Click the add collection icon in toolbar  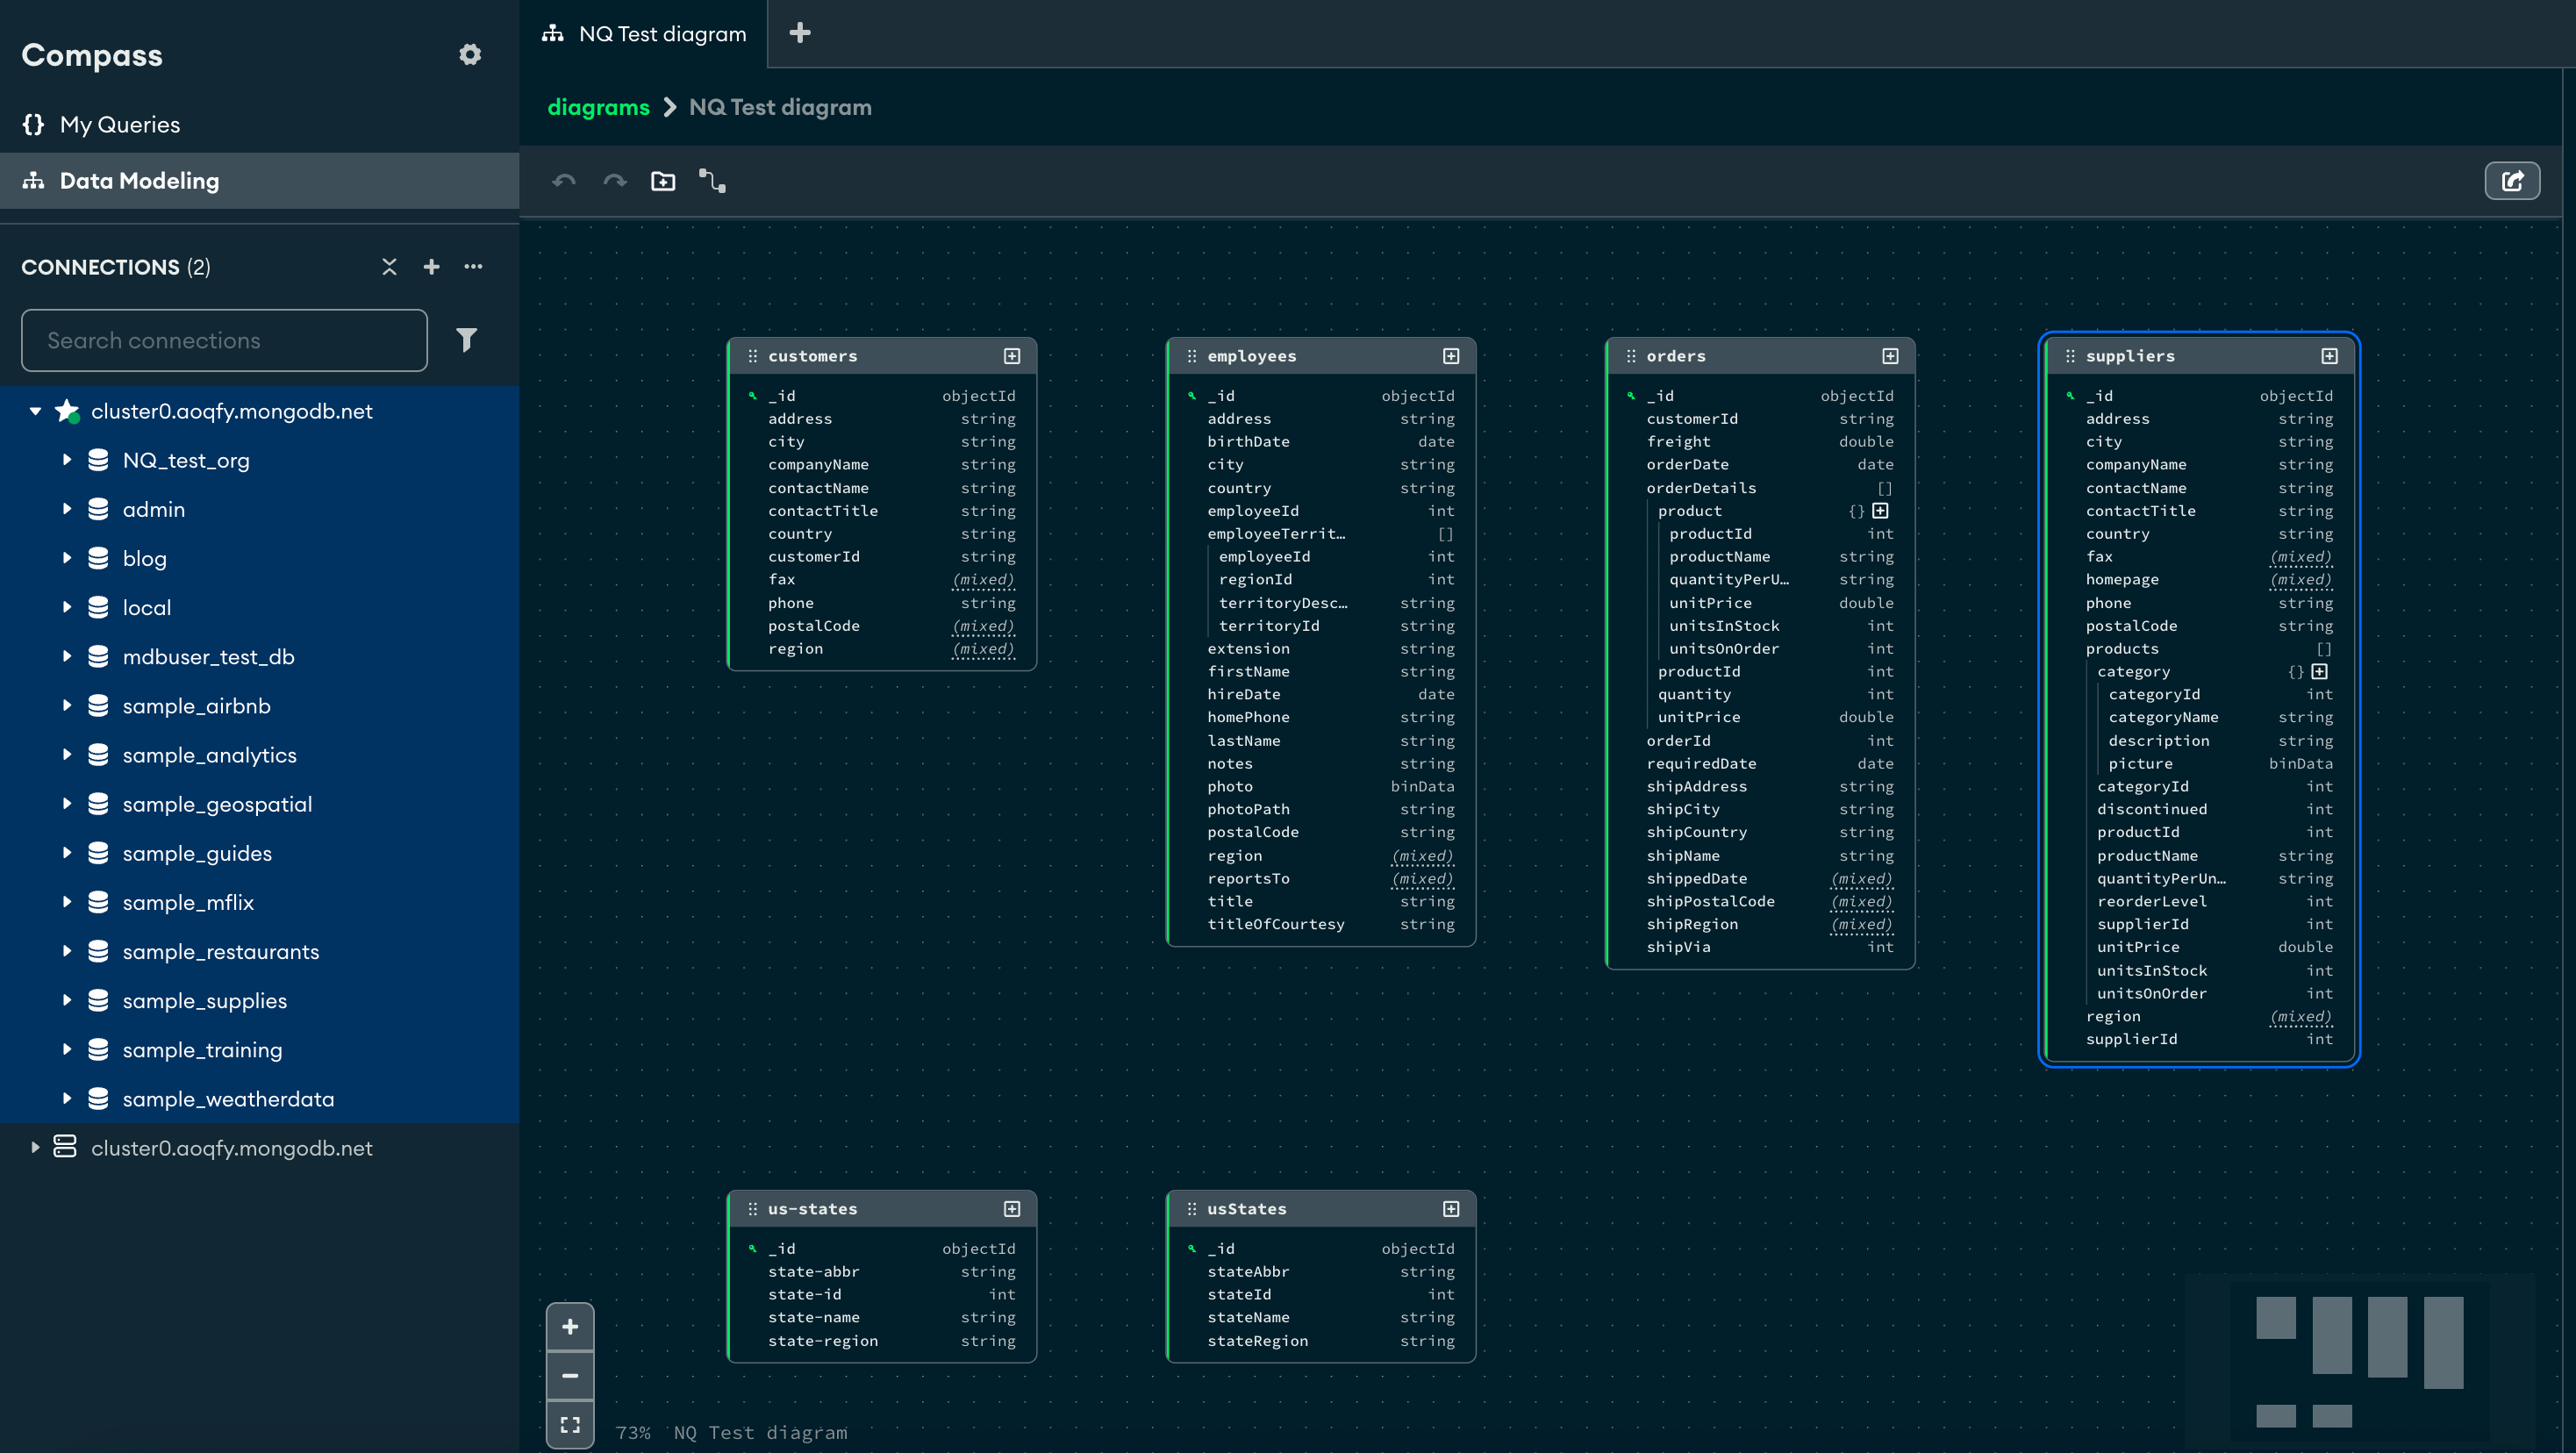click(x=663, y=181)
